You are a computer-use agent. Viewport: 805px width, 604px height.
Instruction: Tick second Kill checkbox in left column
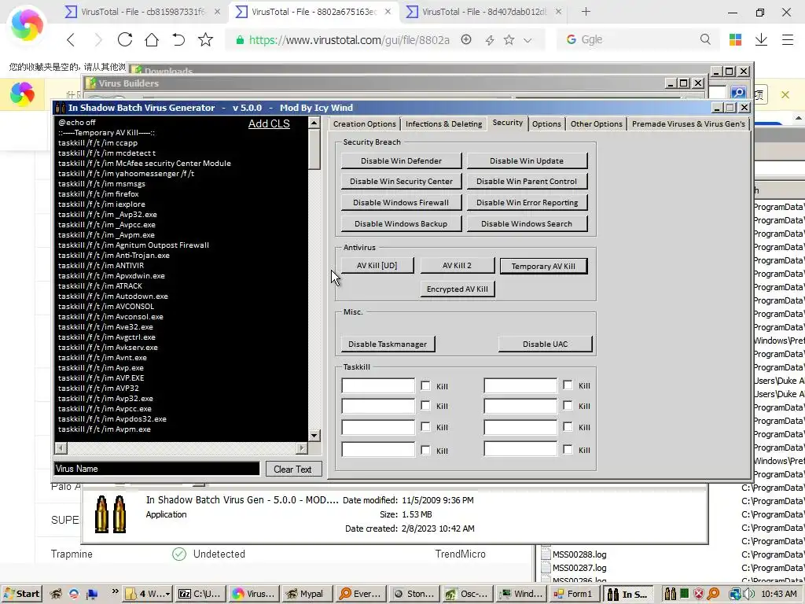point(425,406)
